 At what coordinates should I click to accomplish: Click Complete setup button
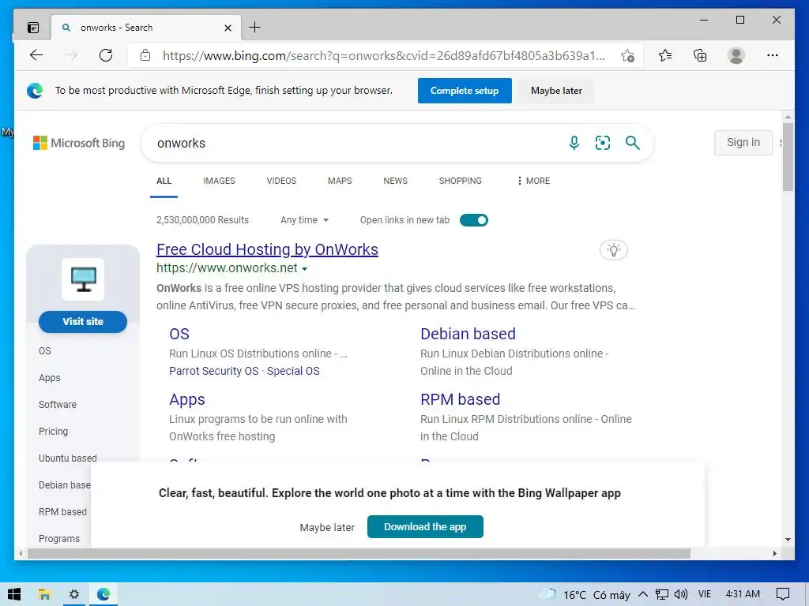click(x=465, y=91)
